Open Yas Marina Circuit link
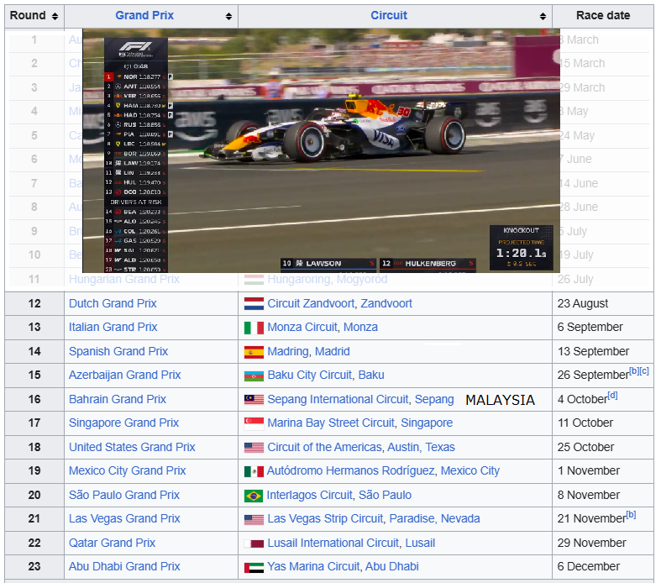661x583 pixels. (312, 566)
